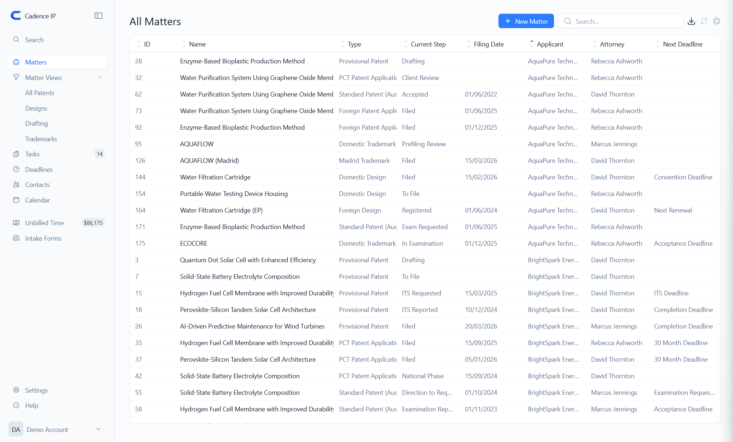Open Drafting view
Image resolution: width=733 pixels, height=442 pixels.
[36, 123]
